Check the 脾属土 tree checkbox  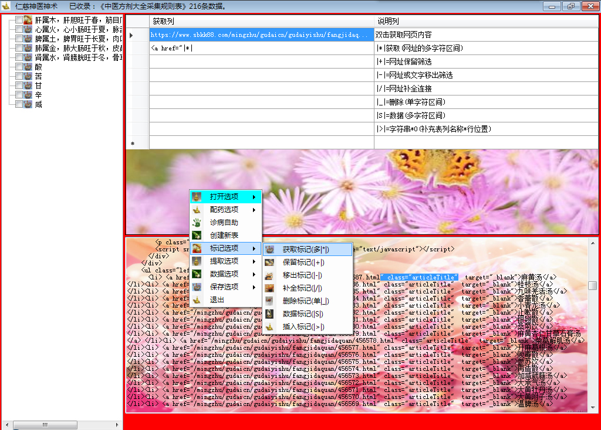pos(19,38)
